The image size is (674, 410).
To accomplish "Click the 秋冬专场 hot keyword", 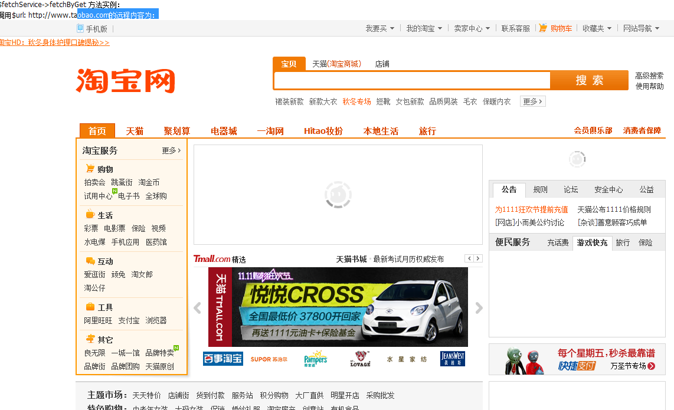I will (356, 101).
